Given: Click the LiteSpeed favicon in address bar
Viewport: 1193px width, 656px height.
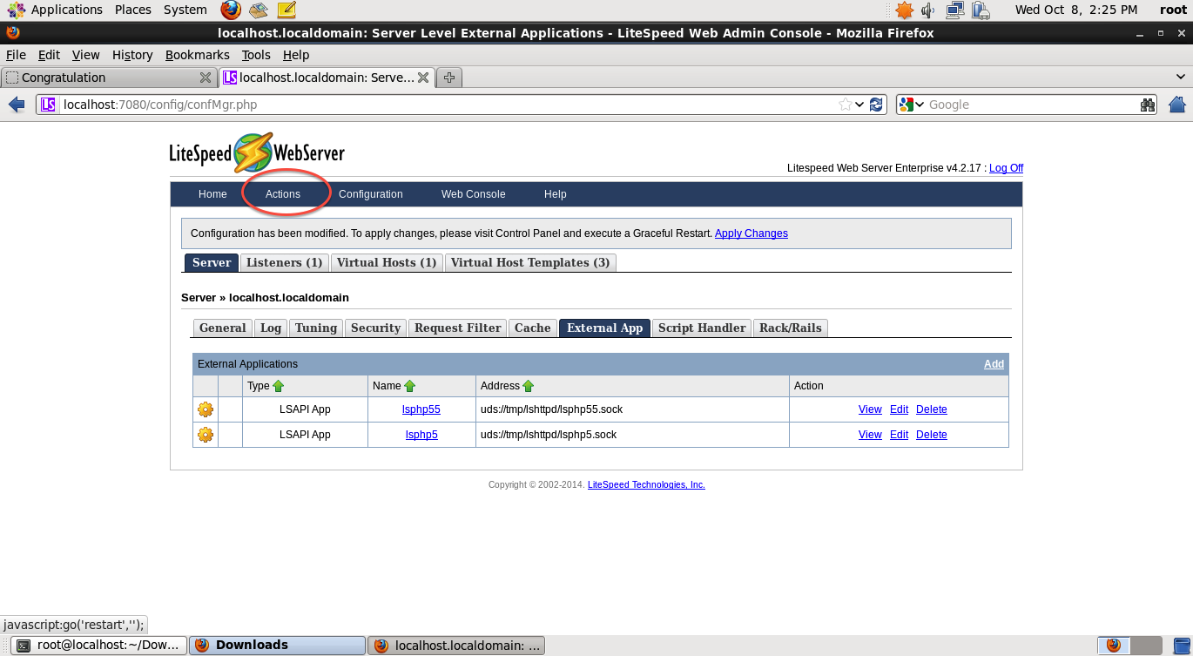Looking at the screenshot, I should coord(48,105).
